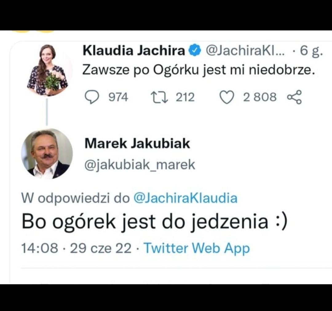
Task: Open the @jakubiak_marek handle
Action: [x=140, y=165]
